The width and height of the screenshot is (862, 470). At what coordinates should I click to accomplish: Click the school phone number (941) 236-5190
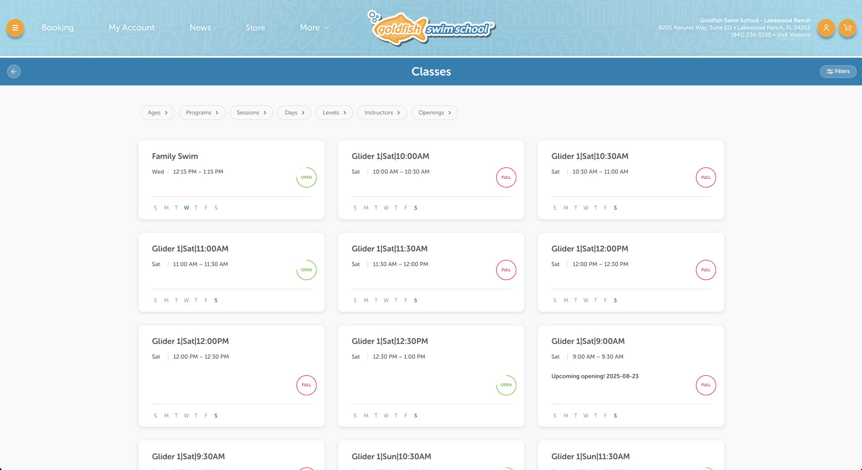click(751, 35)
